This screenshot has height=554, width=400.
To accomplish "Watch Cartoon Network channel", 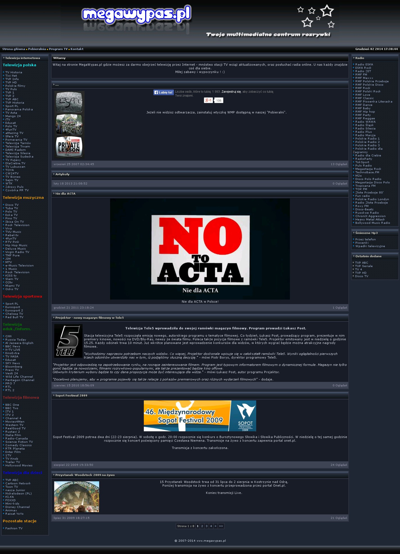I will 18,484.
